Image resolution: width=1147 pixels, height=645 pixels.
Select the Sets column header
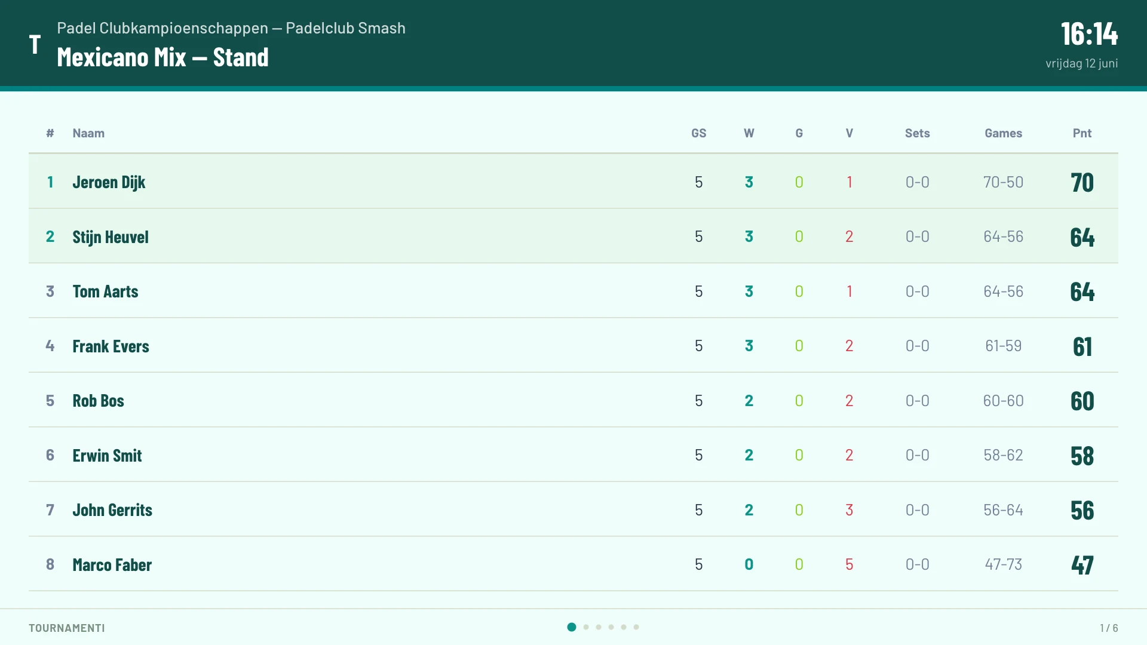coord(917,133)
